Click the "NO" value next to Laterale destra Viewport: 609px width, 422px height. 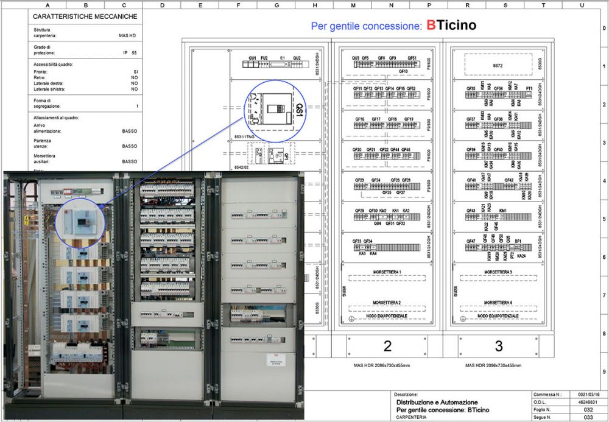135,83
